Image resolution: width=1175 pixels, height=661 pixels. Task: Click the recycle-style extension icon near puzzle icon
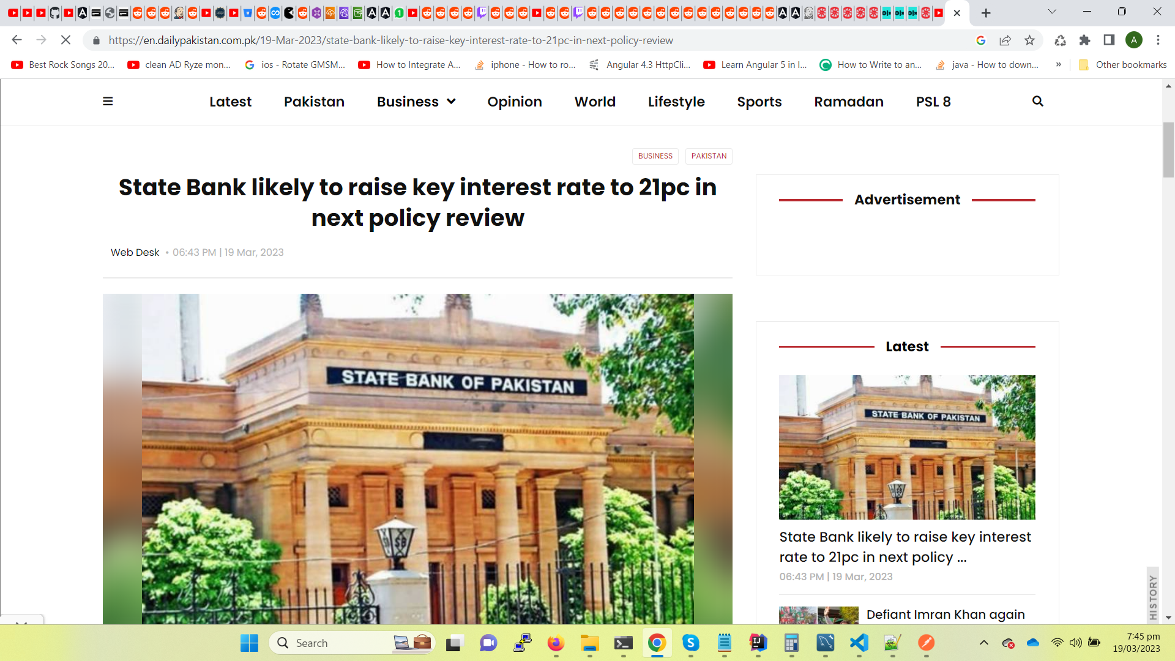(1060, 40)
